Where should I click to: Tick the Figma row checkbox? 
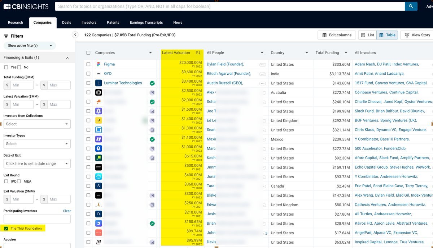tap(88, 64)
